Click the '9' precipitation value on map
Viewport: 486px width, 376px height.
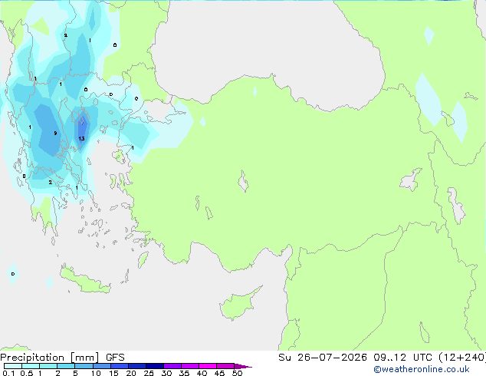pyautogui.click(x=55, y=133)
